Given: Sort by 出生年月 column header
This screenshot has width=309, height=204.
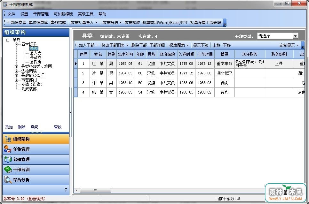Looking at the screenshot, I should tap(125, 54).
